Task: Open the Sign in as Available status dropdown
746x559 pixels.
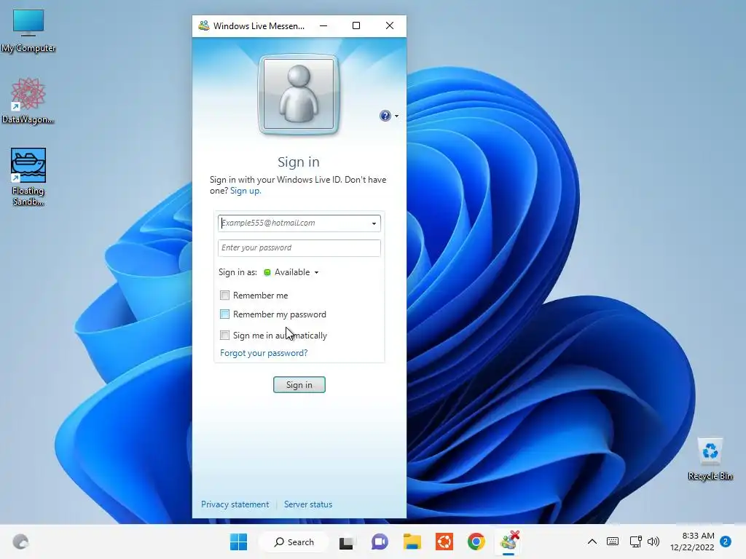Action: click(291, 272)
